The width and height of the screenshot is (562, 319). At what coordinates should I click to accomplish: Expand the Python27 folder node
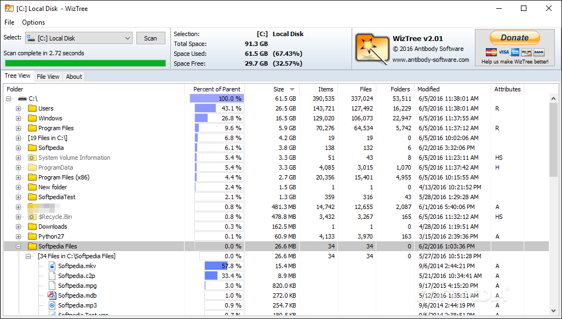pyautogui.click(x=18, y=236)
